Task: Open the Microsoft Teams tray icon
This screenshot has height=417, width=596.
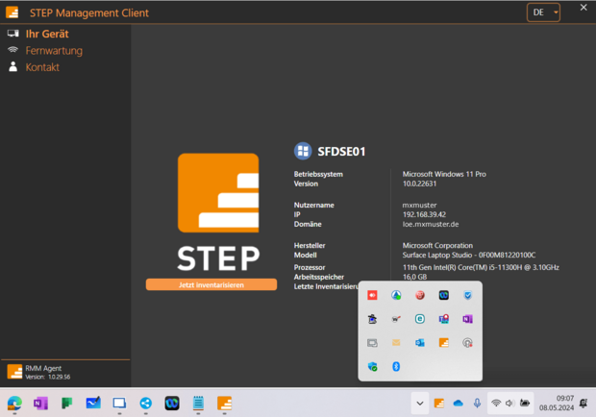Action: point(443,319)
